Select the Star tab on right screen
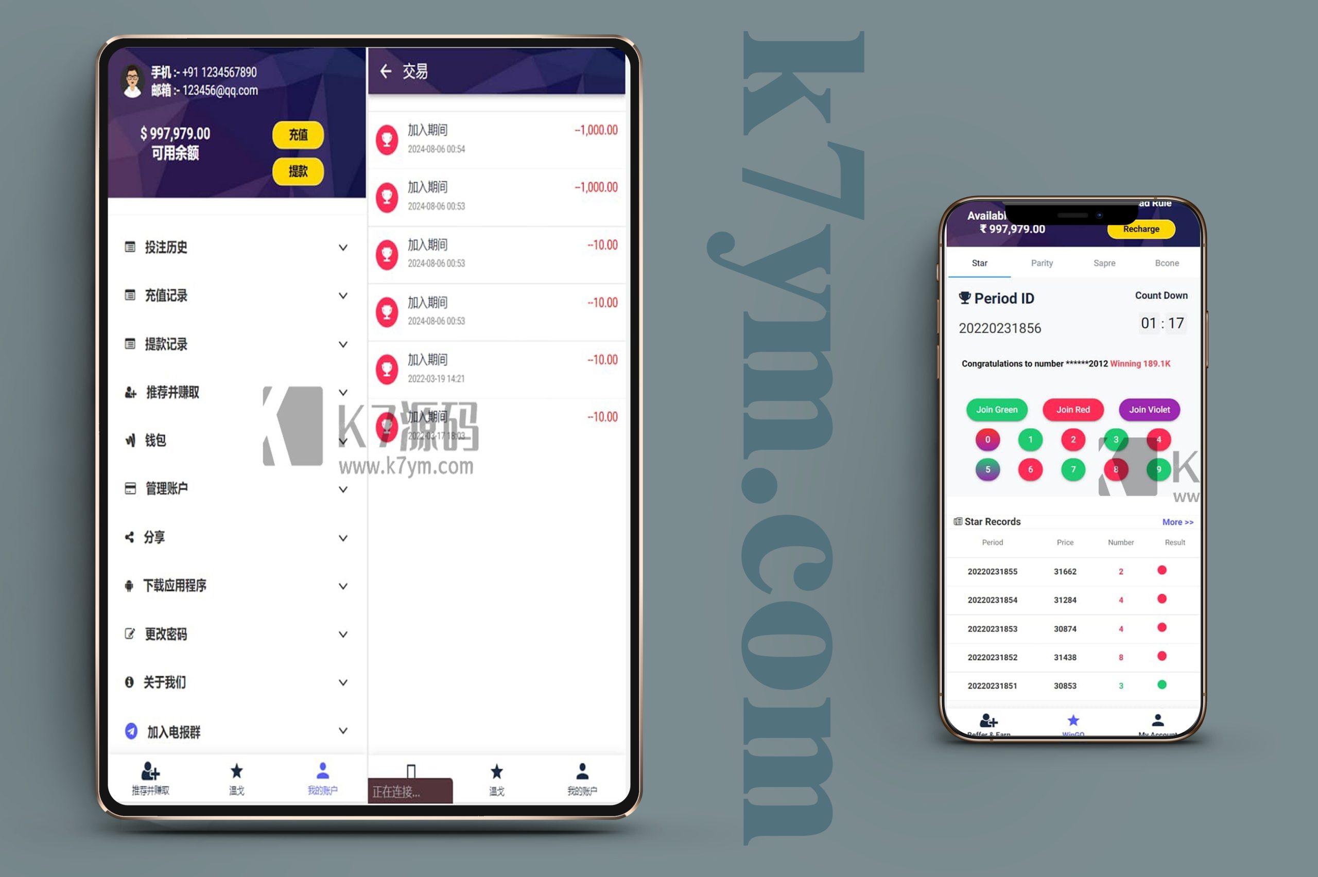Image resolution: width=1318 pixels, height=877 pixels. pyautogui.click(x=979, y=261)
